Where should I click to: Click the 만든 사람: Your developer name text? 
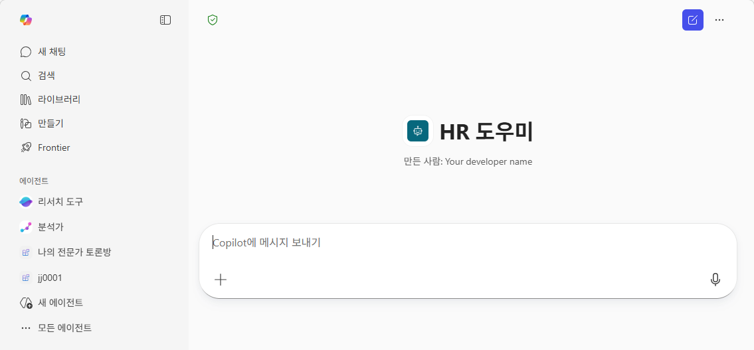(468, 162)
